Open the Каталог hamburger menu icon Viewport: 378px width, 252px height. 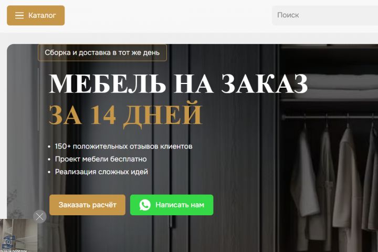(x=19, y=15)
